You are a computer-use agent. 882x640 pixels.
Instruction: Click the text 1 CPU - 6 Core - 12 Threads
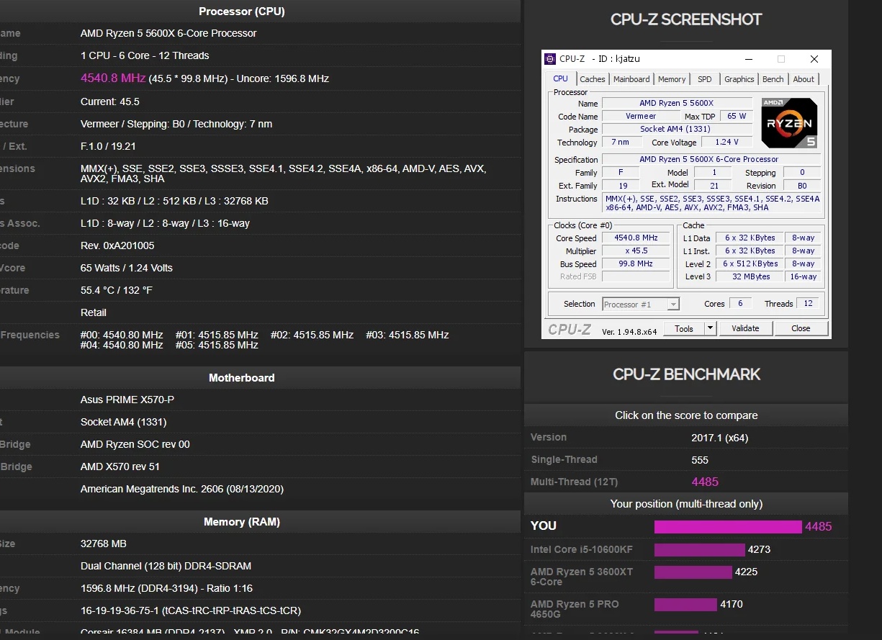point(145,55)
